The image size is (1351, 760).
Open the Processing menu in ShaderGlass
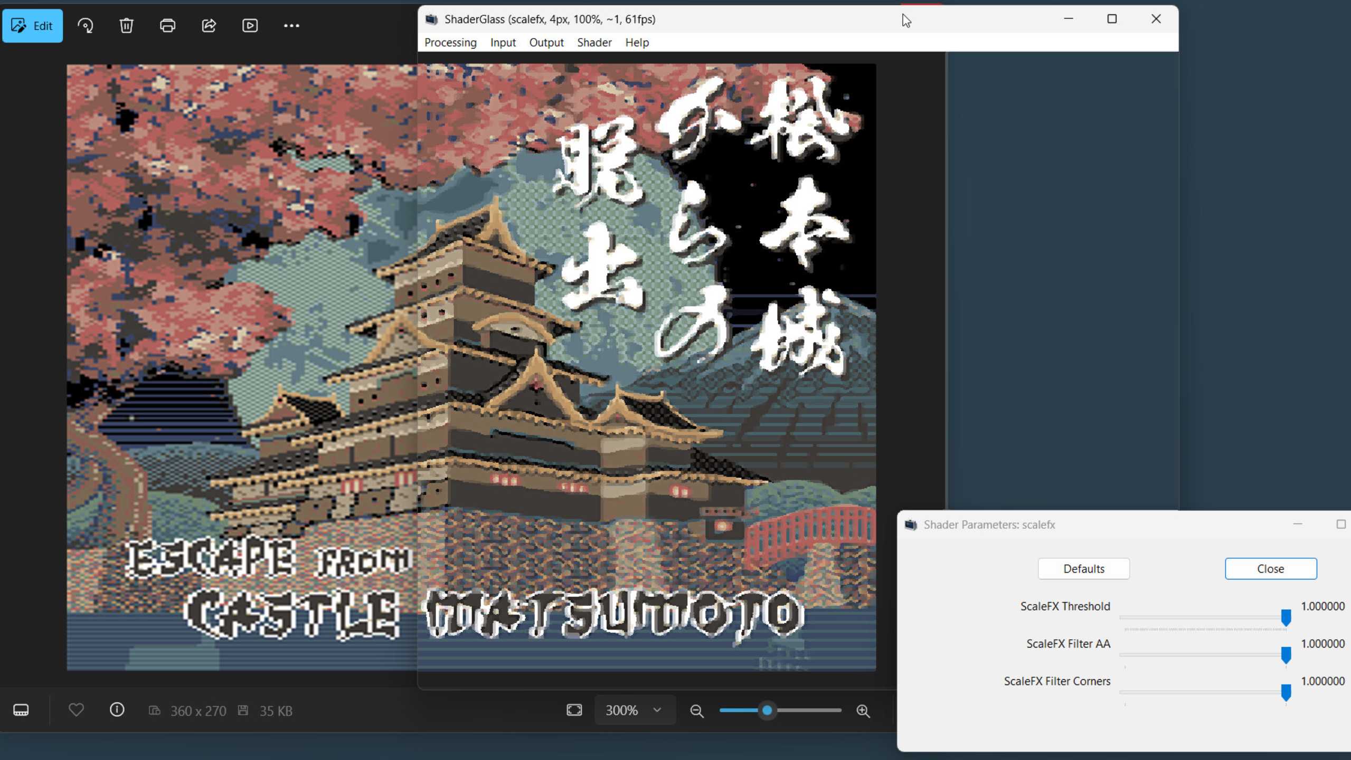[x=450, y=42]
